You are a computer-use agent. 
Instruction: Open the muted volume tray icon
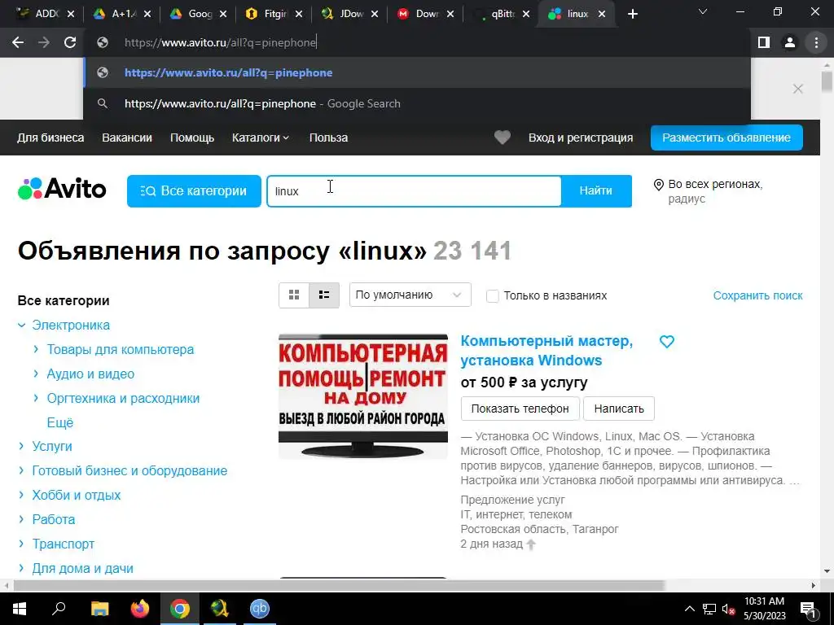(728, 609)
